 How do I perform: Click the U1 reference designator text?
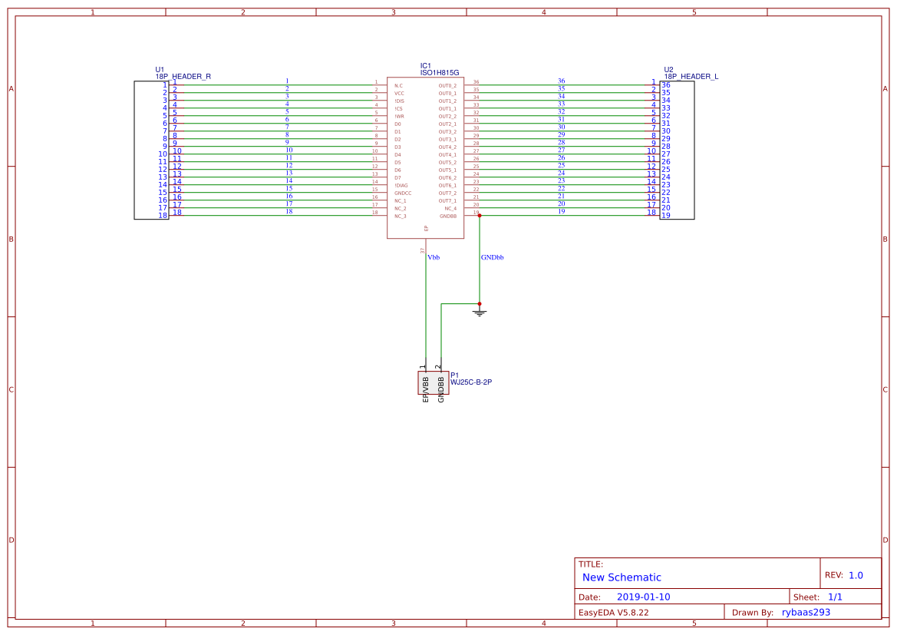click(159, 69)
